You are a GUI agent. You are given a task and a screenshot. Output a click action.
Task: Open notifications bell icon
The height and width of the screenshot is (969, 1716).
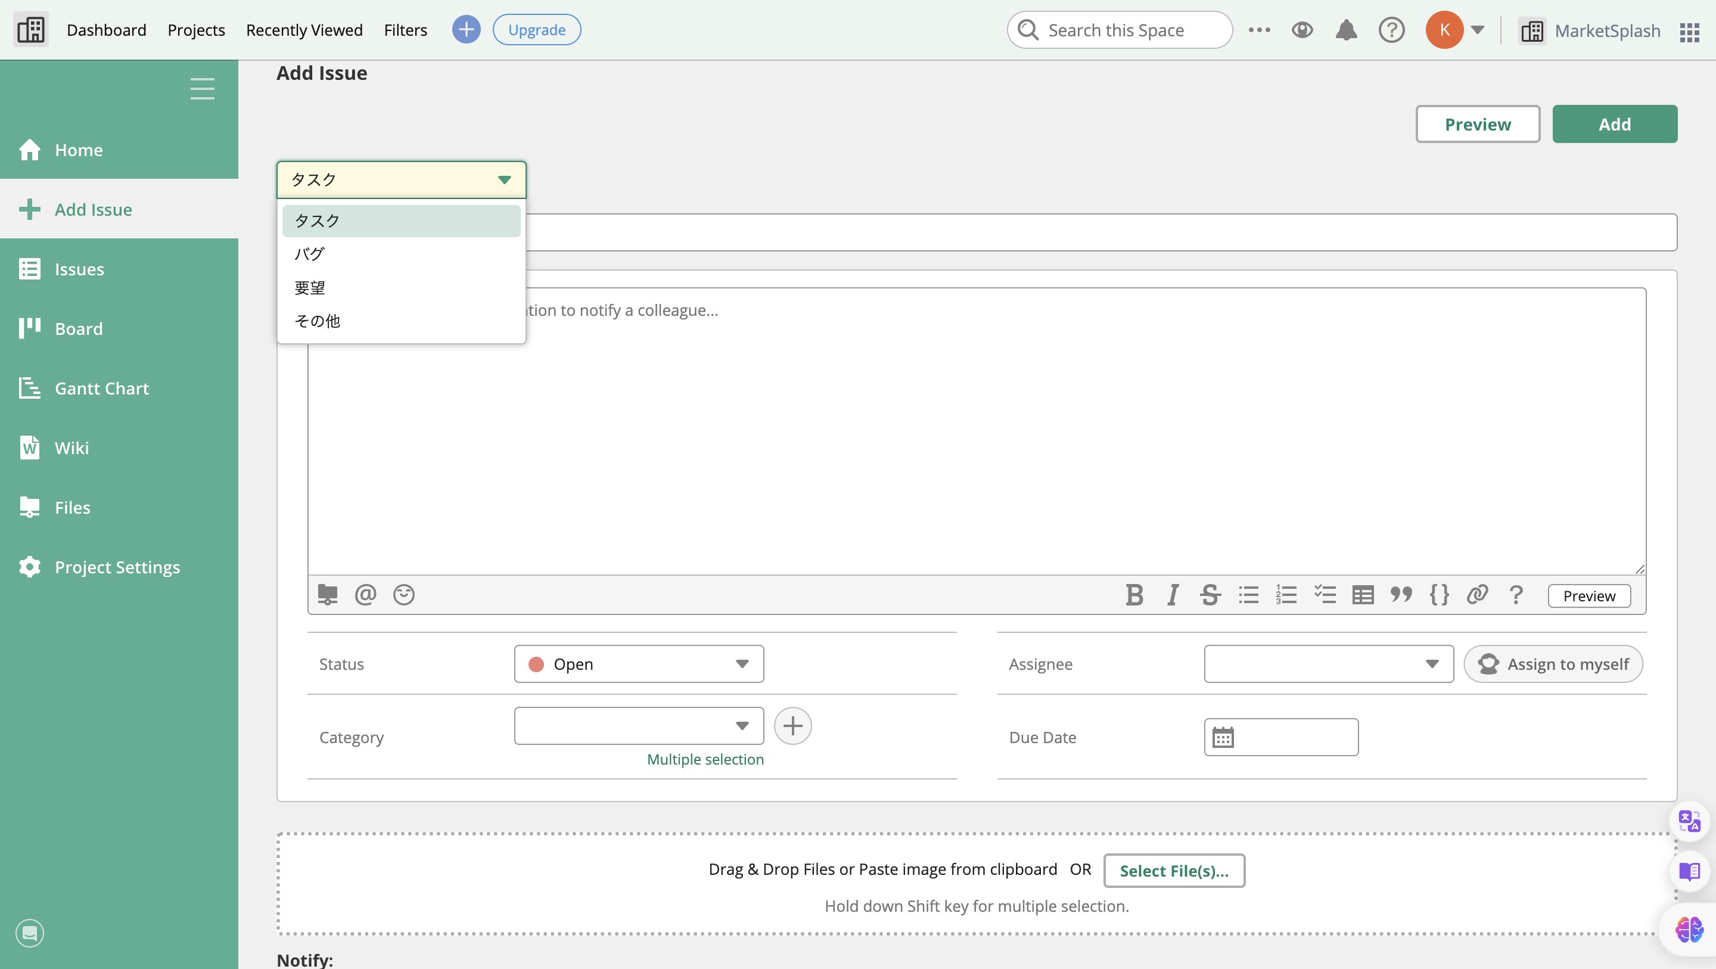point(1345,30)
